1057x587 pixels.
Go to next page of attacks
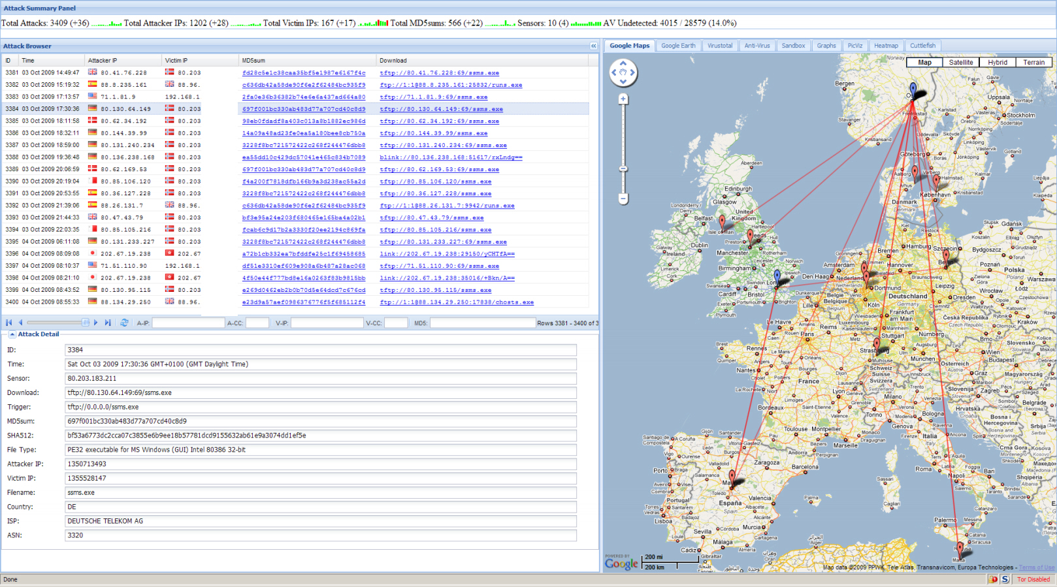click(x=96, y=323)
